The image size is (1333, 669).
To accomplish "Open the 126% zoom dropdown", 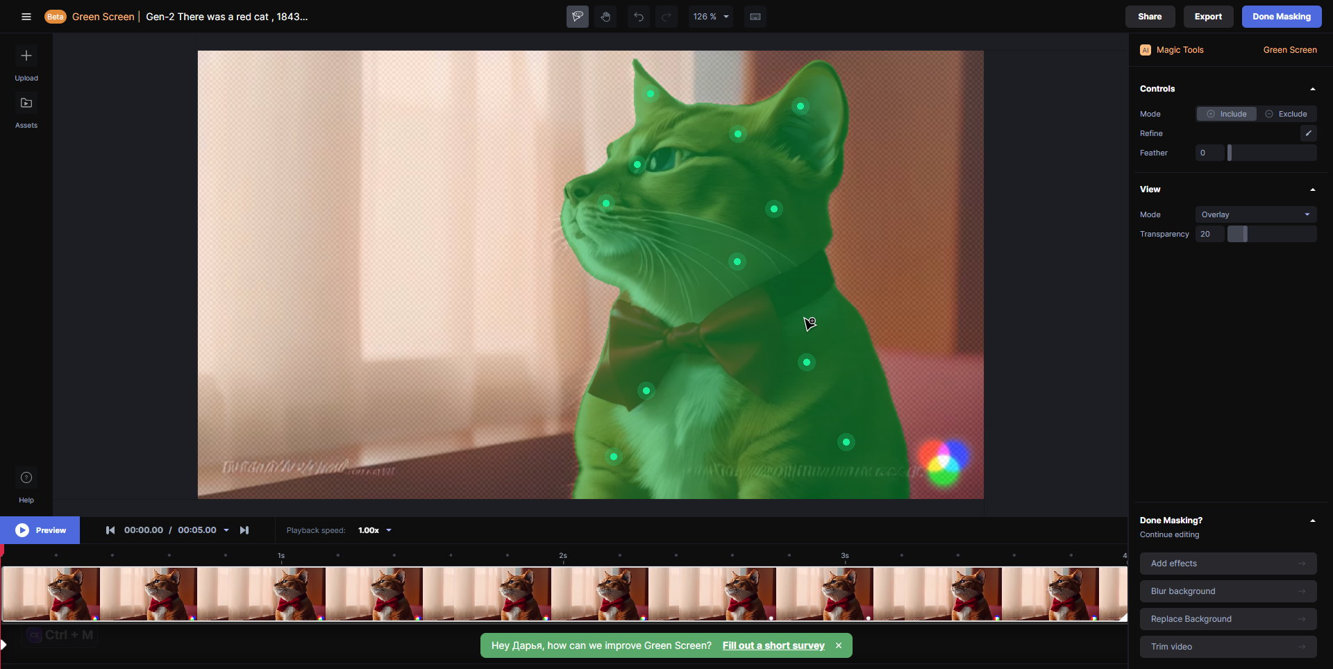I will [711, 17].
